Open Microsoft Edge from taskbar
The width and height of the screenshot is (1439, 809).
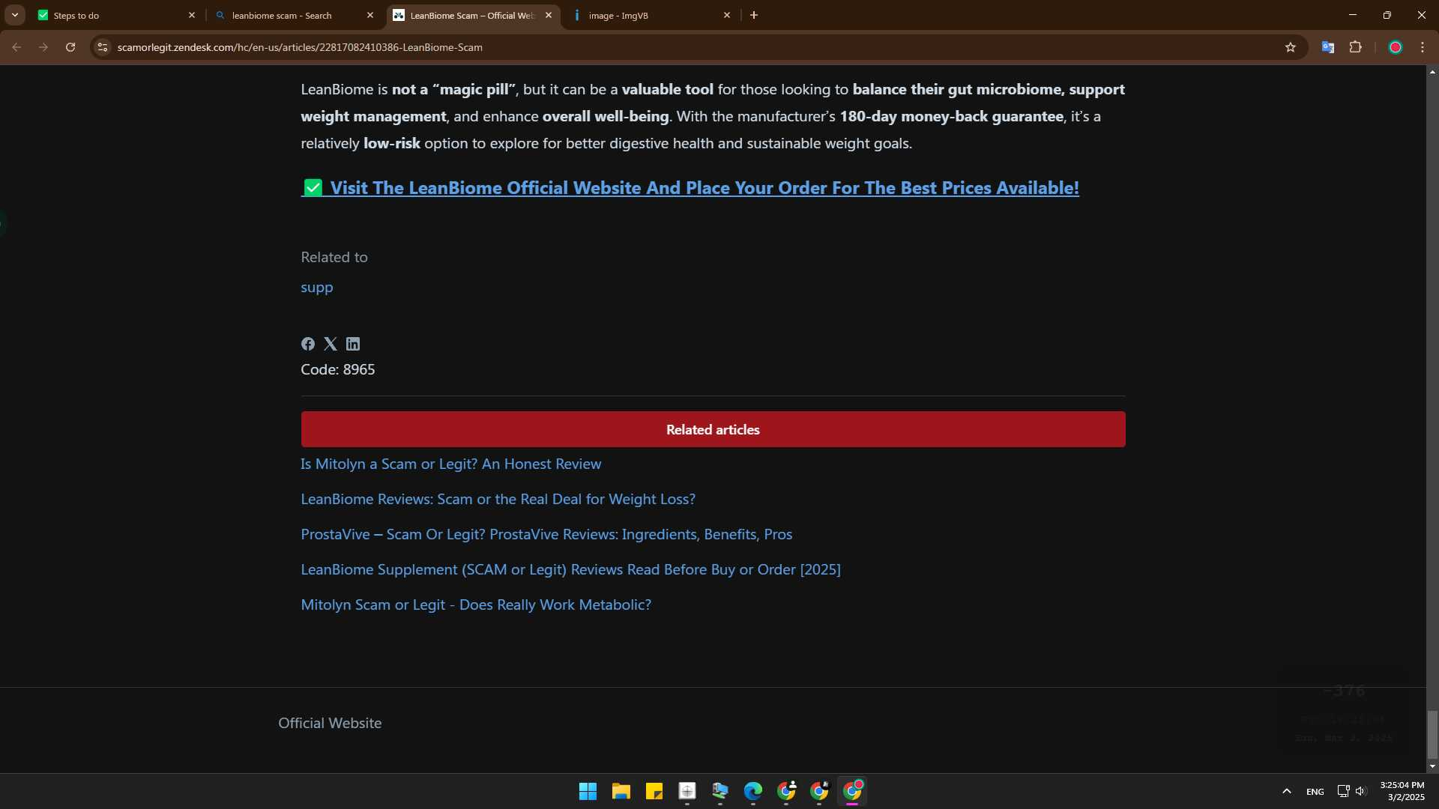(x=753, y=791)
